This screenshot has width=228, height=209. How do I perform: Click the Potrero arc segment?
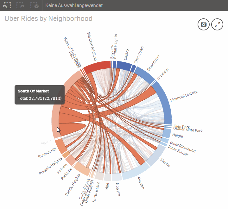71,160
